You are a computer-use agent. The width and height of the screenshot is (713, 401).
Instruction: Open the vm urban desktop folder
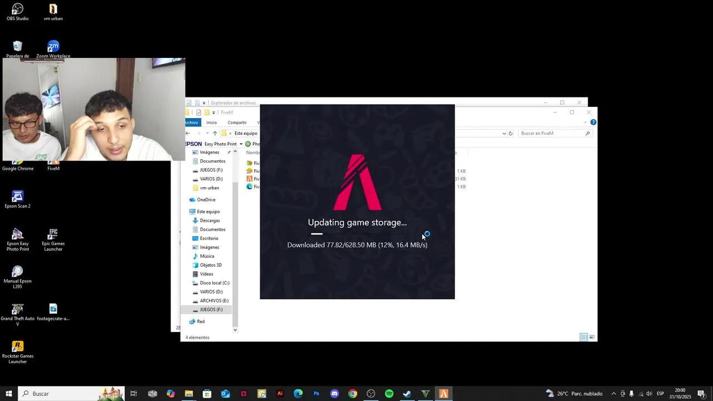[x=53, y=12]
